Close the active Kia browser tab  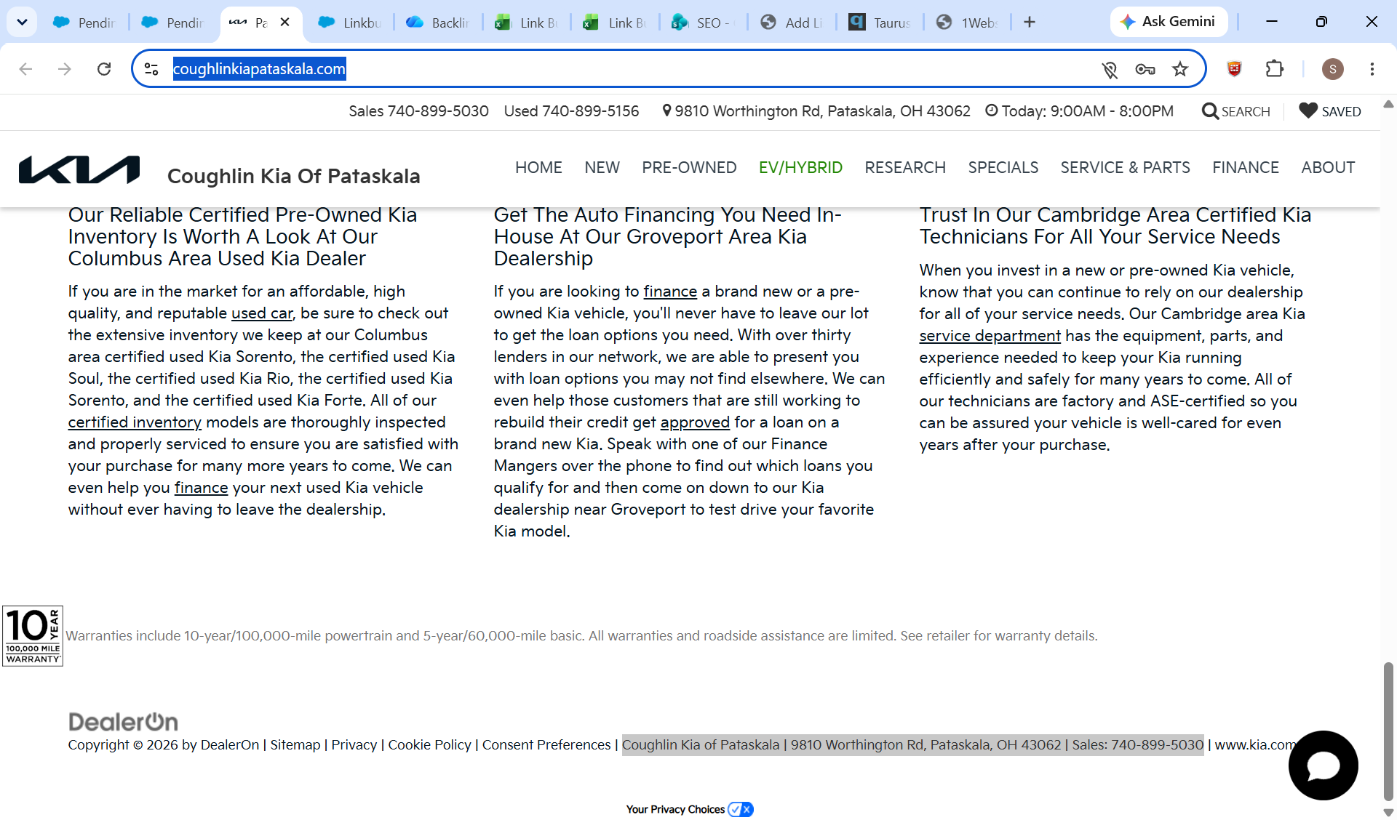tap(285, 22)
